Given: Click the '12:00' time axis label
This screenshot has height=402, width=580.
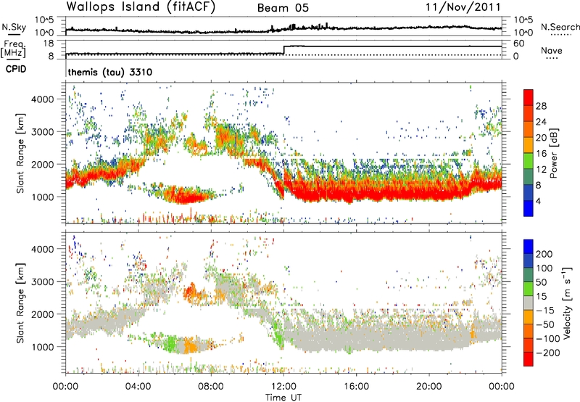Looking at the screenshot, I should (x=283, y=387).
